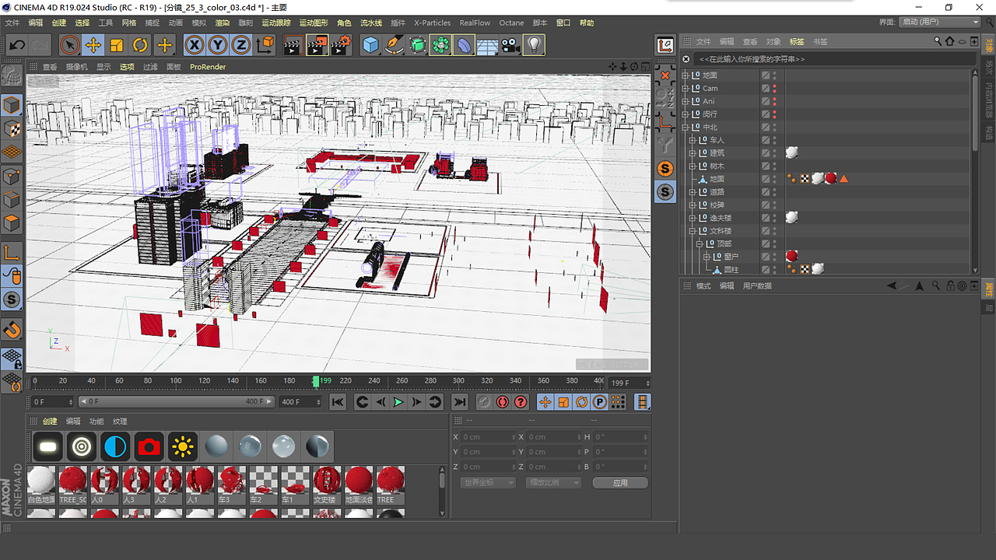This screenshot has width=996, height=560.
Task: Open the ProRender viewport menu
Action: [x=208, y=67]
